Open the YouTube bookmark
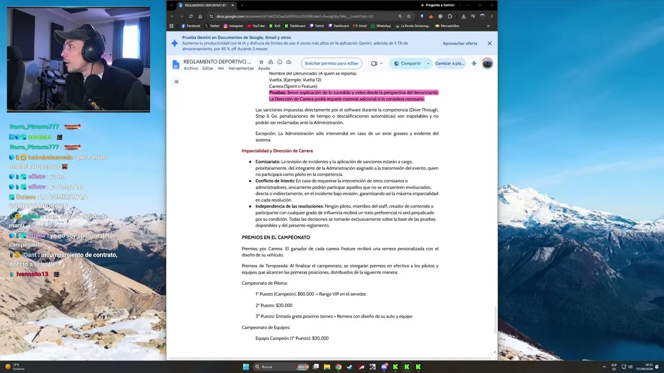The width and height of the screenshot is (664, 373). (256, 26)
